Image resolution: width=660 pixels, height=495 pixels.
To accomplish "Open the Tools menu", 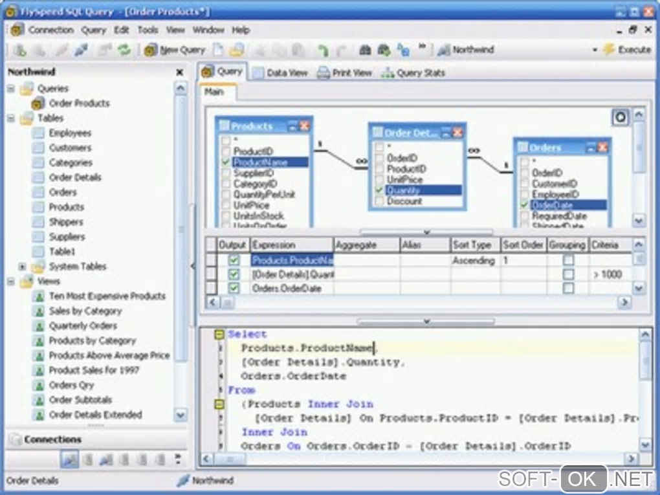I will pos(148,30).
